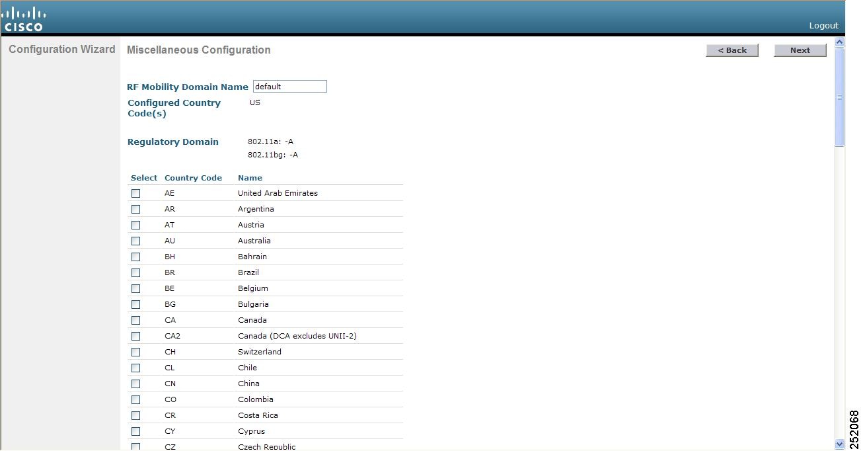Check the Brazil country code box

(x=135, y=272)
